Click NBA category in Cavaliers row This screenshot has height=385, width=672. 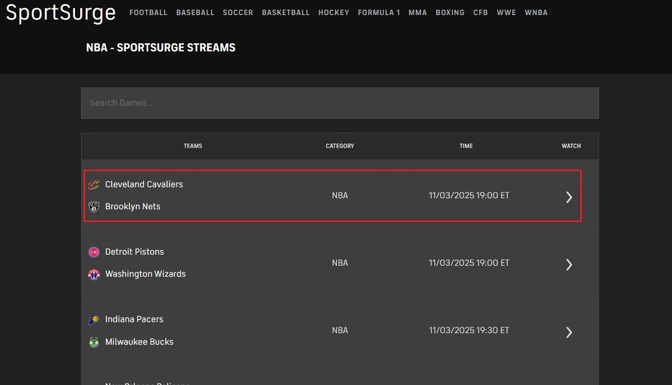(x=340, y=195)
